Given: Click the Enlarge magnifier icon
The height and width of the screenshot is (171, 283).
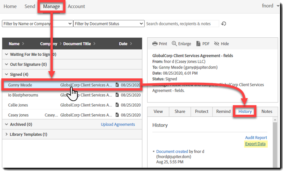Looking at the screenshot, I should coord(174,44).
